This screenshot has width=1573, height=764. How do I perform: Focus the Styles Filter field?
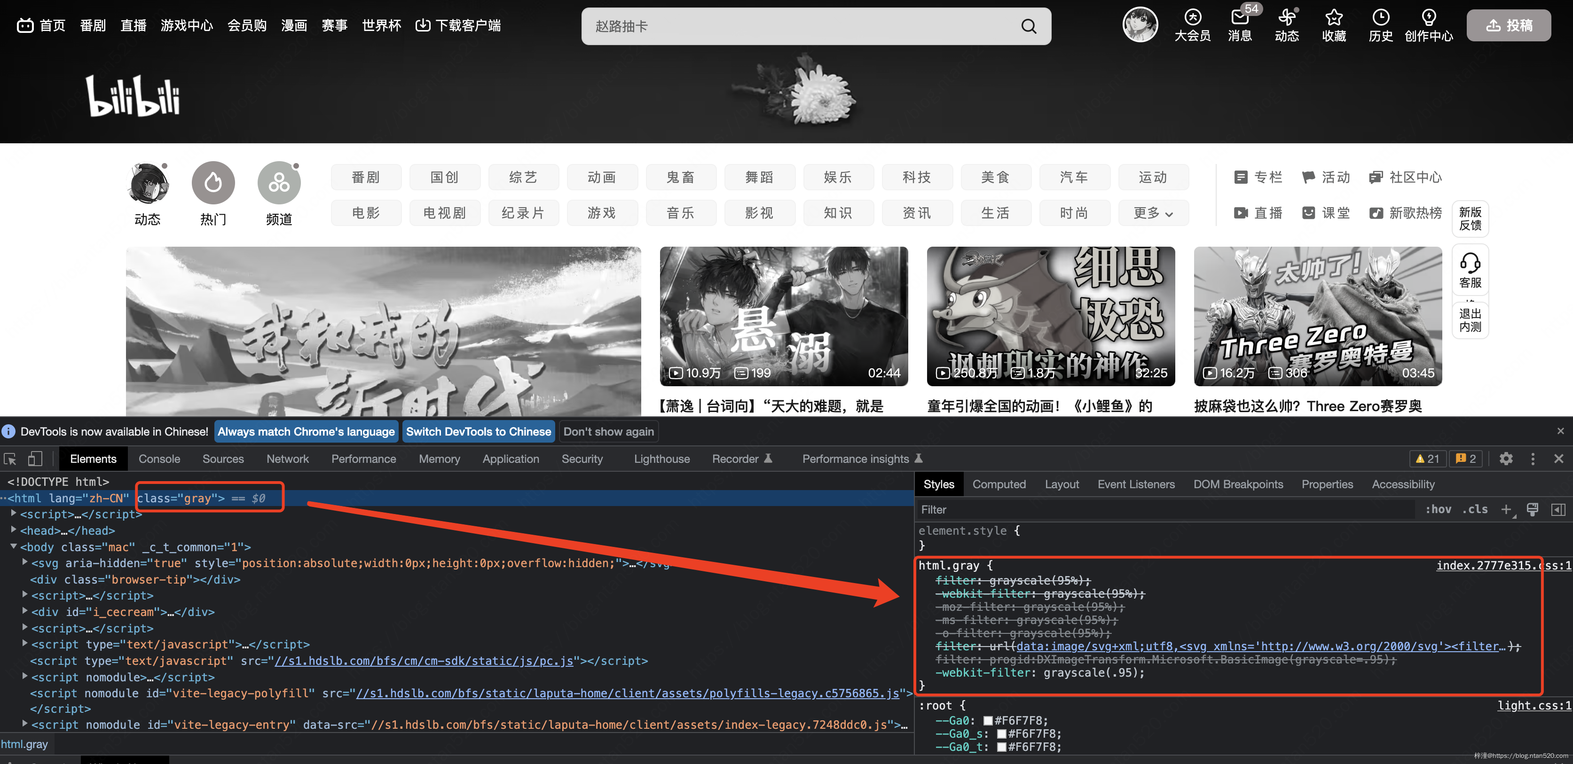click(x=1165, y=509)
